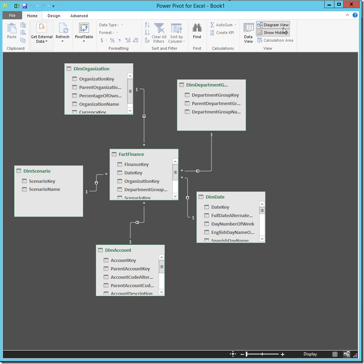Switch to Data View
364x364 pixels.
click(x=248, y=33)
